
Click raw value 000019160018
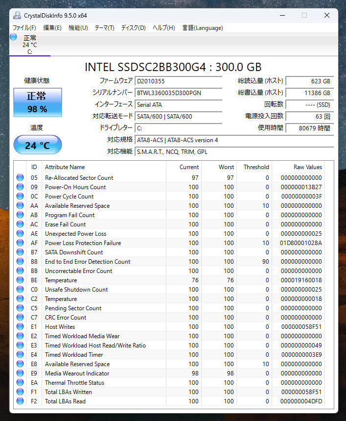[301, 280]
